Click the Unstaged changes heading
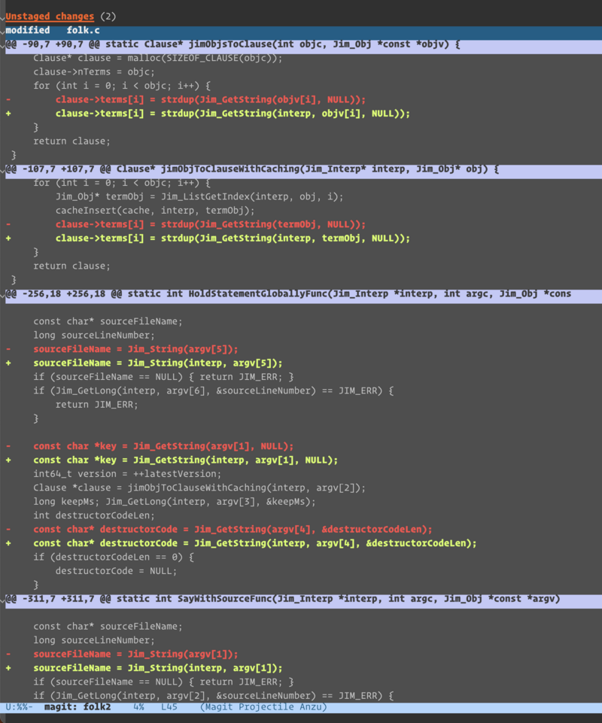 (50, 17)
